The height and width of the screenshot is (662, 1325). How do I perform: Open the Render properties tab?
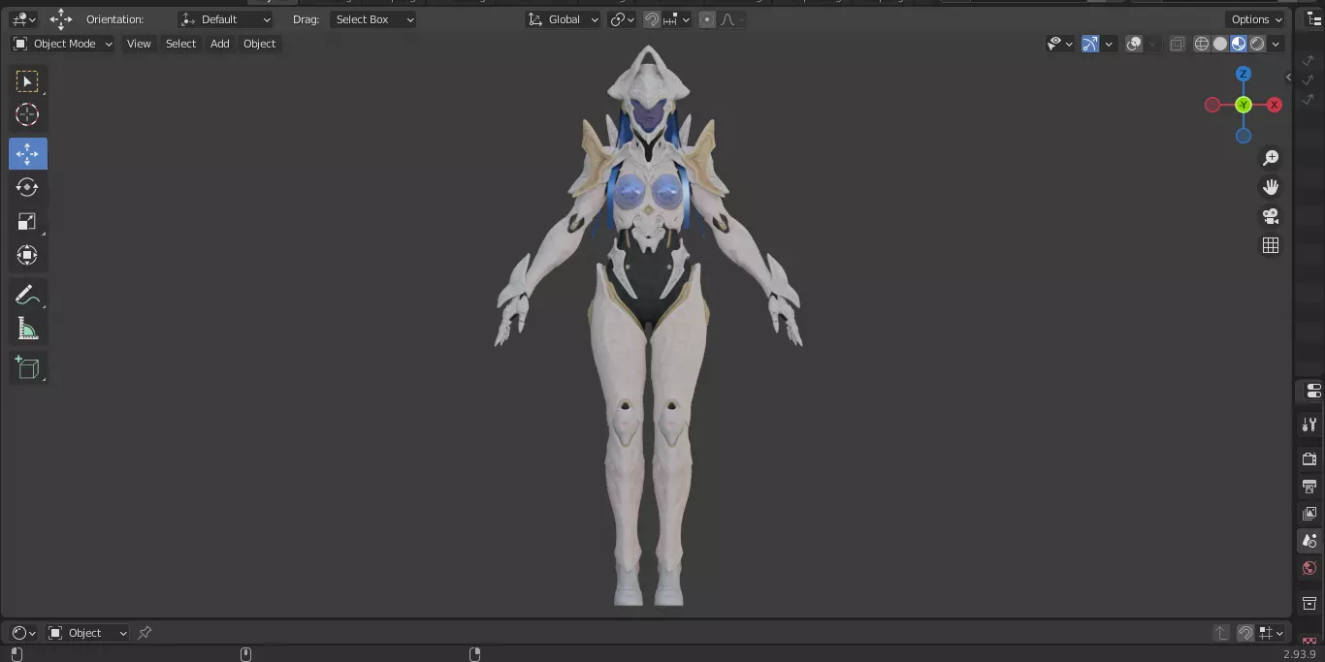click(x=1309, y=458)
